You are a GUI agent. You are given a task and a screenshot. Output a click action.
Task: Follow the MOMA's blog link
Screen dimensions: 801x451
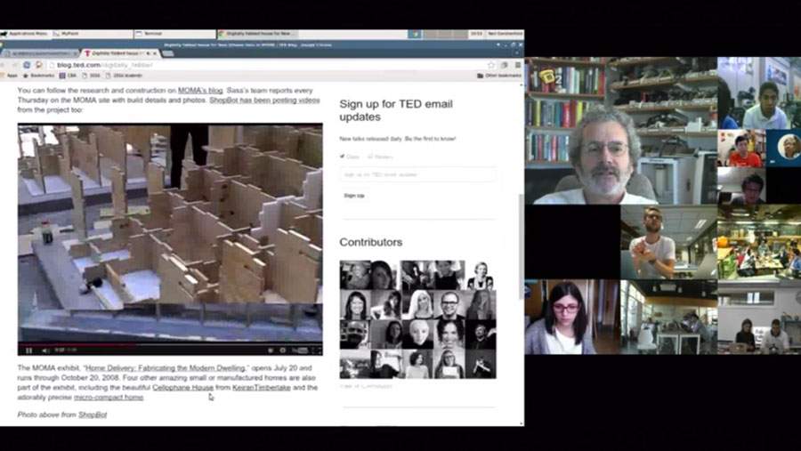[200, 91]
